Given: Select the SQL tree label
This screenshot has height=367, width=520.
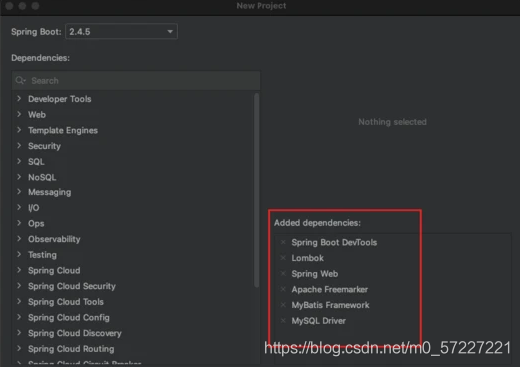Looking at the screenshot, I should [x=36, y=162].
